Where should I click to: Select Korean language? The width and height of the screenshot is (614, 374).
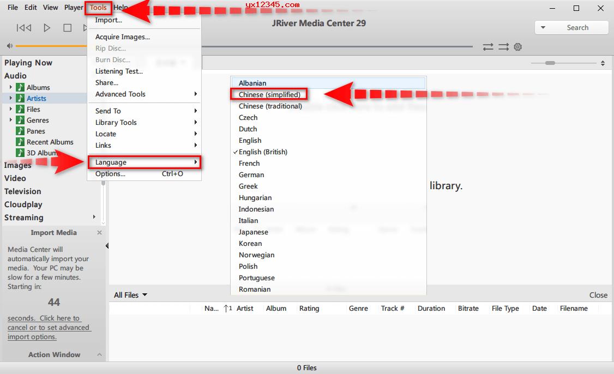click(328, 244)
